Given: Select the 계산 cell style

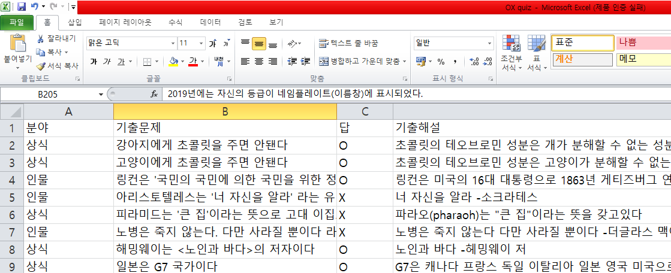Looking at the screenshot, I should point(583,59).
